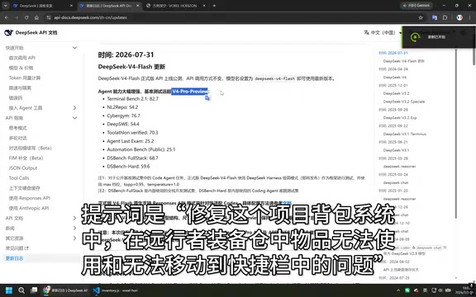Screen dimensions: 476x297
Task: Open the 中文 (中国) language dropdown
Action: [x=383, y=32]
